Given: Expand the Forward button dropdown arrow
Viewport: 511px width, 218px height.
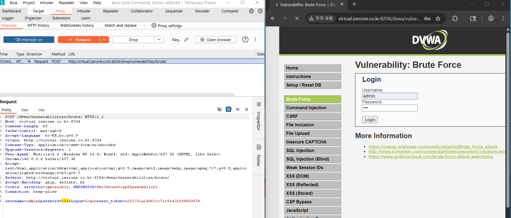Looking at the screenshot, I should [105, 40].
